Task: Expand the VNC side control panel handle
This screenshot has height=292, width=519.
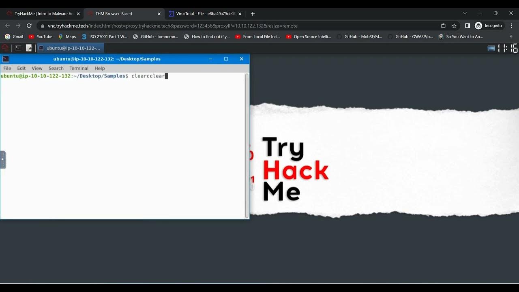Action: pos(3,159)
